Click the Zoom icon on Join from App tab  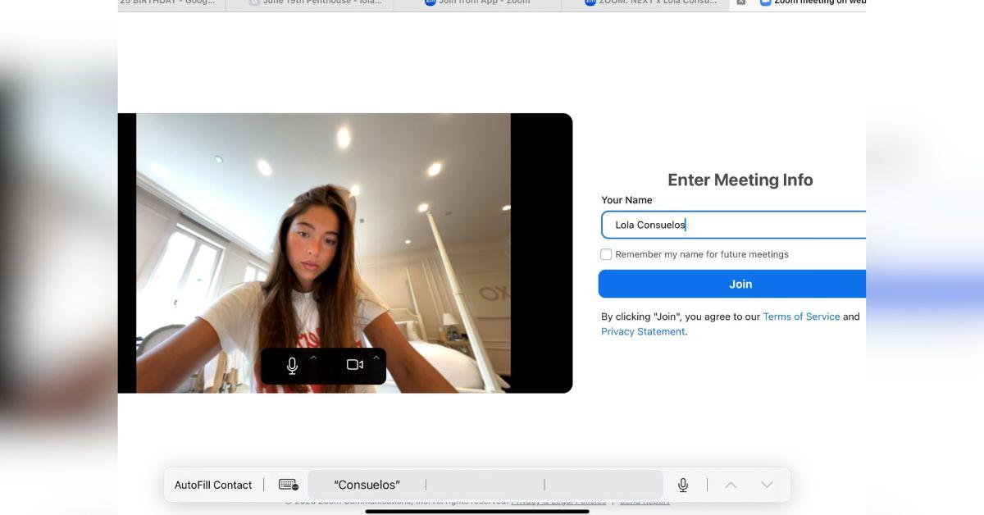coord(430,2)
